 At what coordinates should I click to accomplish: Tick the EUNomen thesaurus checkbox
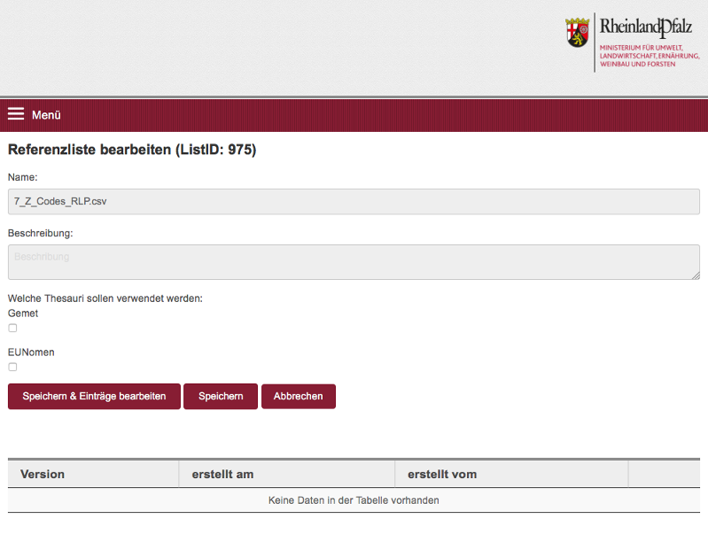(12, 367)
